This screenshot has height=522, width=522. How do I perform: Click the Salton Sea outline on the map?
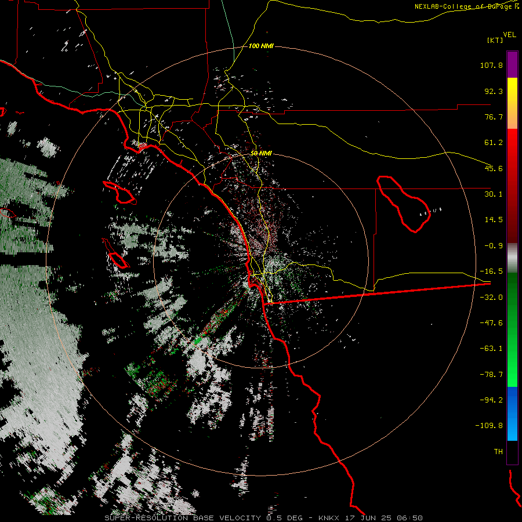404,204
